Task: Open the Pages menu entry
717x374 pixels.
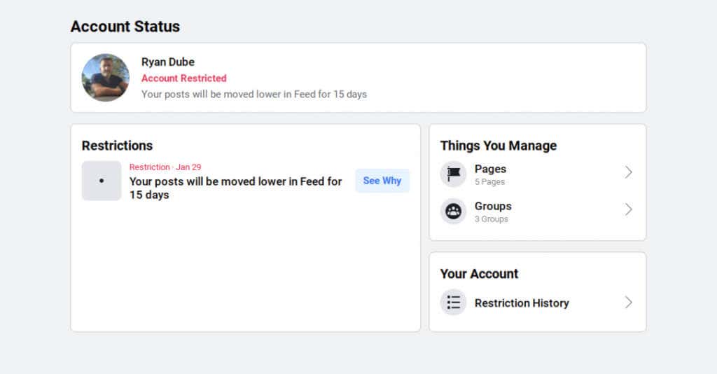Action: point(490,169)
